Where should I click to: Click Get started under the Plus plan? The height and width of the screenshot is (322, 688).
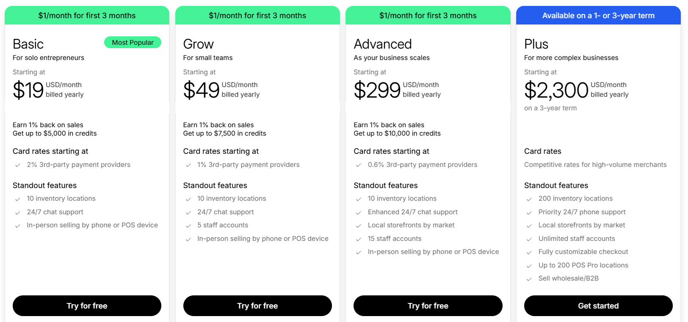tap(598, 306)
